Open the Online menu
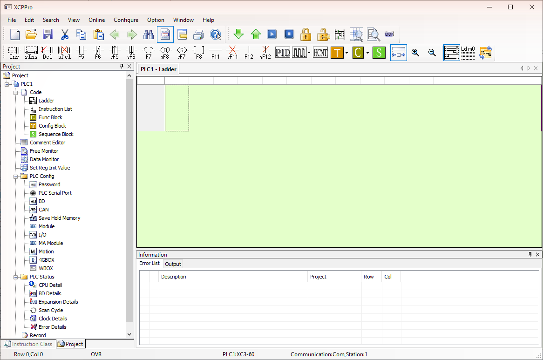 click(96, 20)
